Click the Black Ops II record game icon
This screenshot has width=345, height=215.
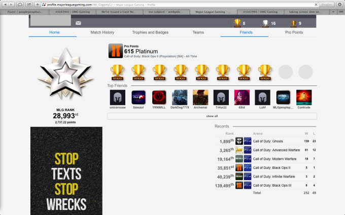239,167
